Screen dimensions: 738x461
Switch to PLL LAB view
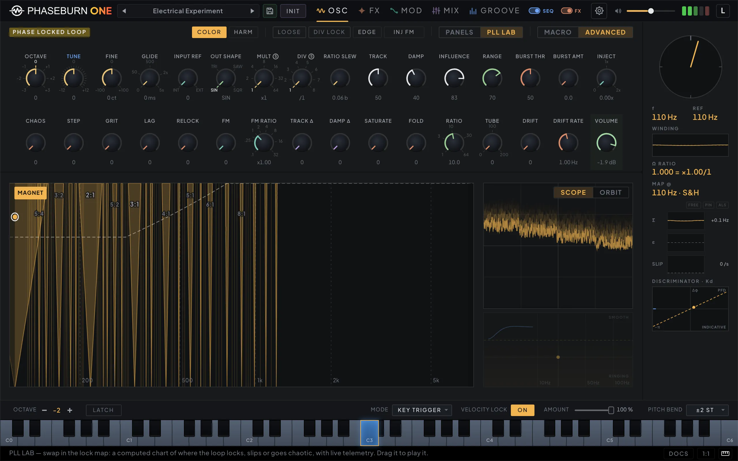(501, 32)
